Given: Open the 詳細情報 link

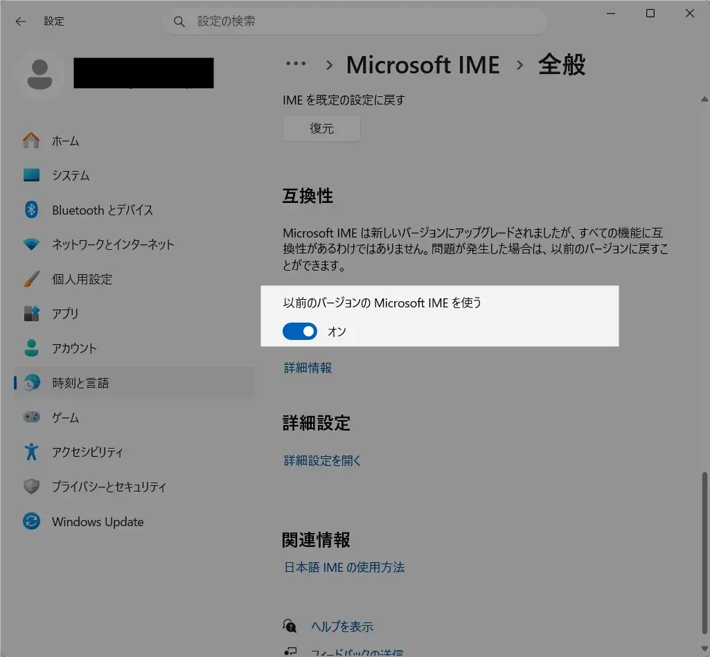Looking at the screenshot, I should click(308, 368).
